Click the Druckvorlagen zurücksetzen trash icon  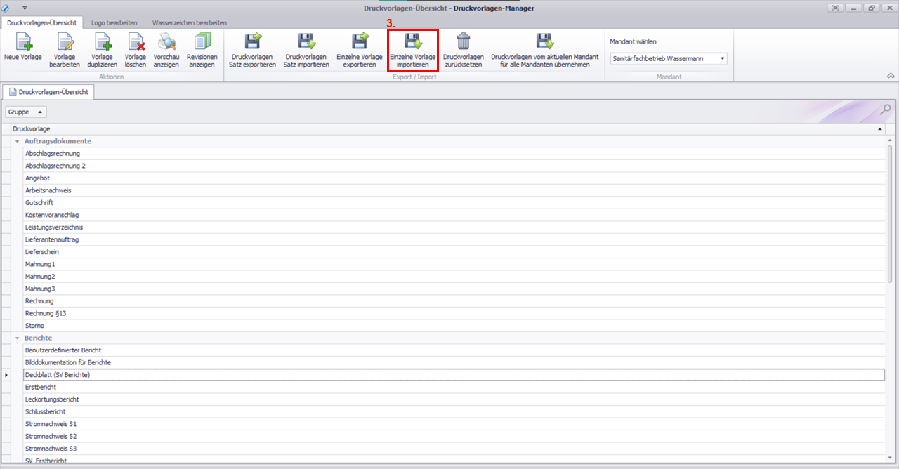tap(464, 42)
